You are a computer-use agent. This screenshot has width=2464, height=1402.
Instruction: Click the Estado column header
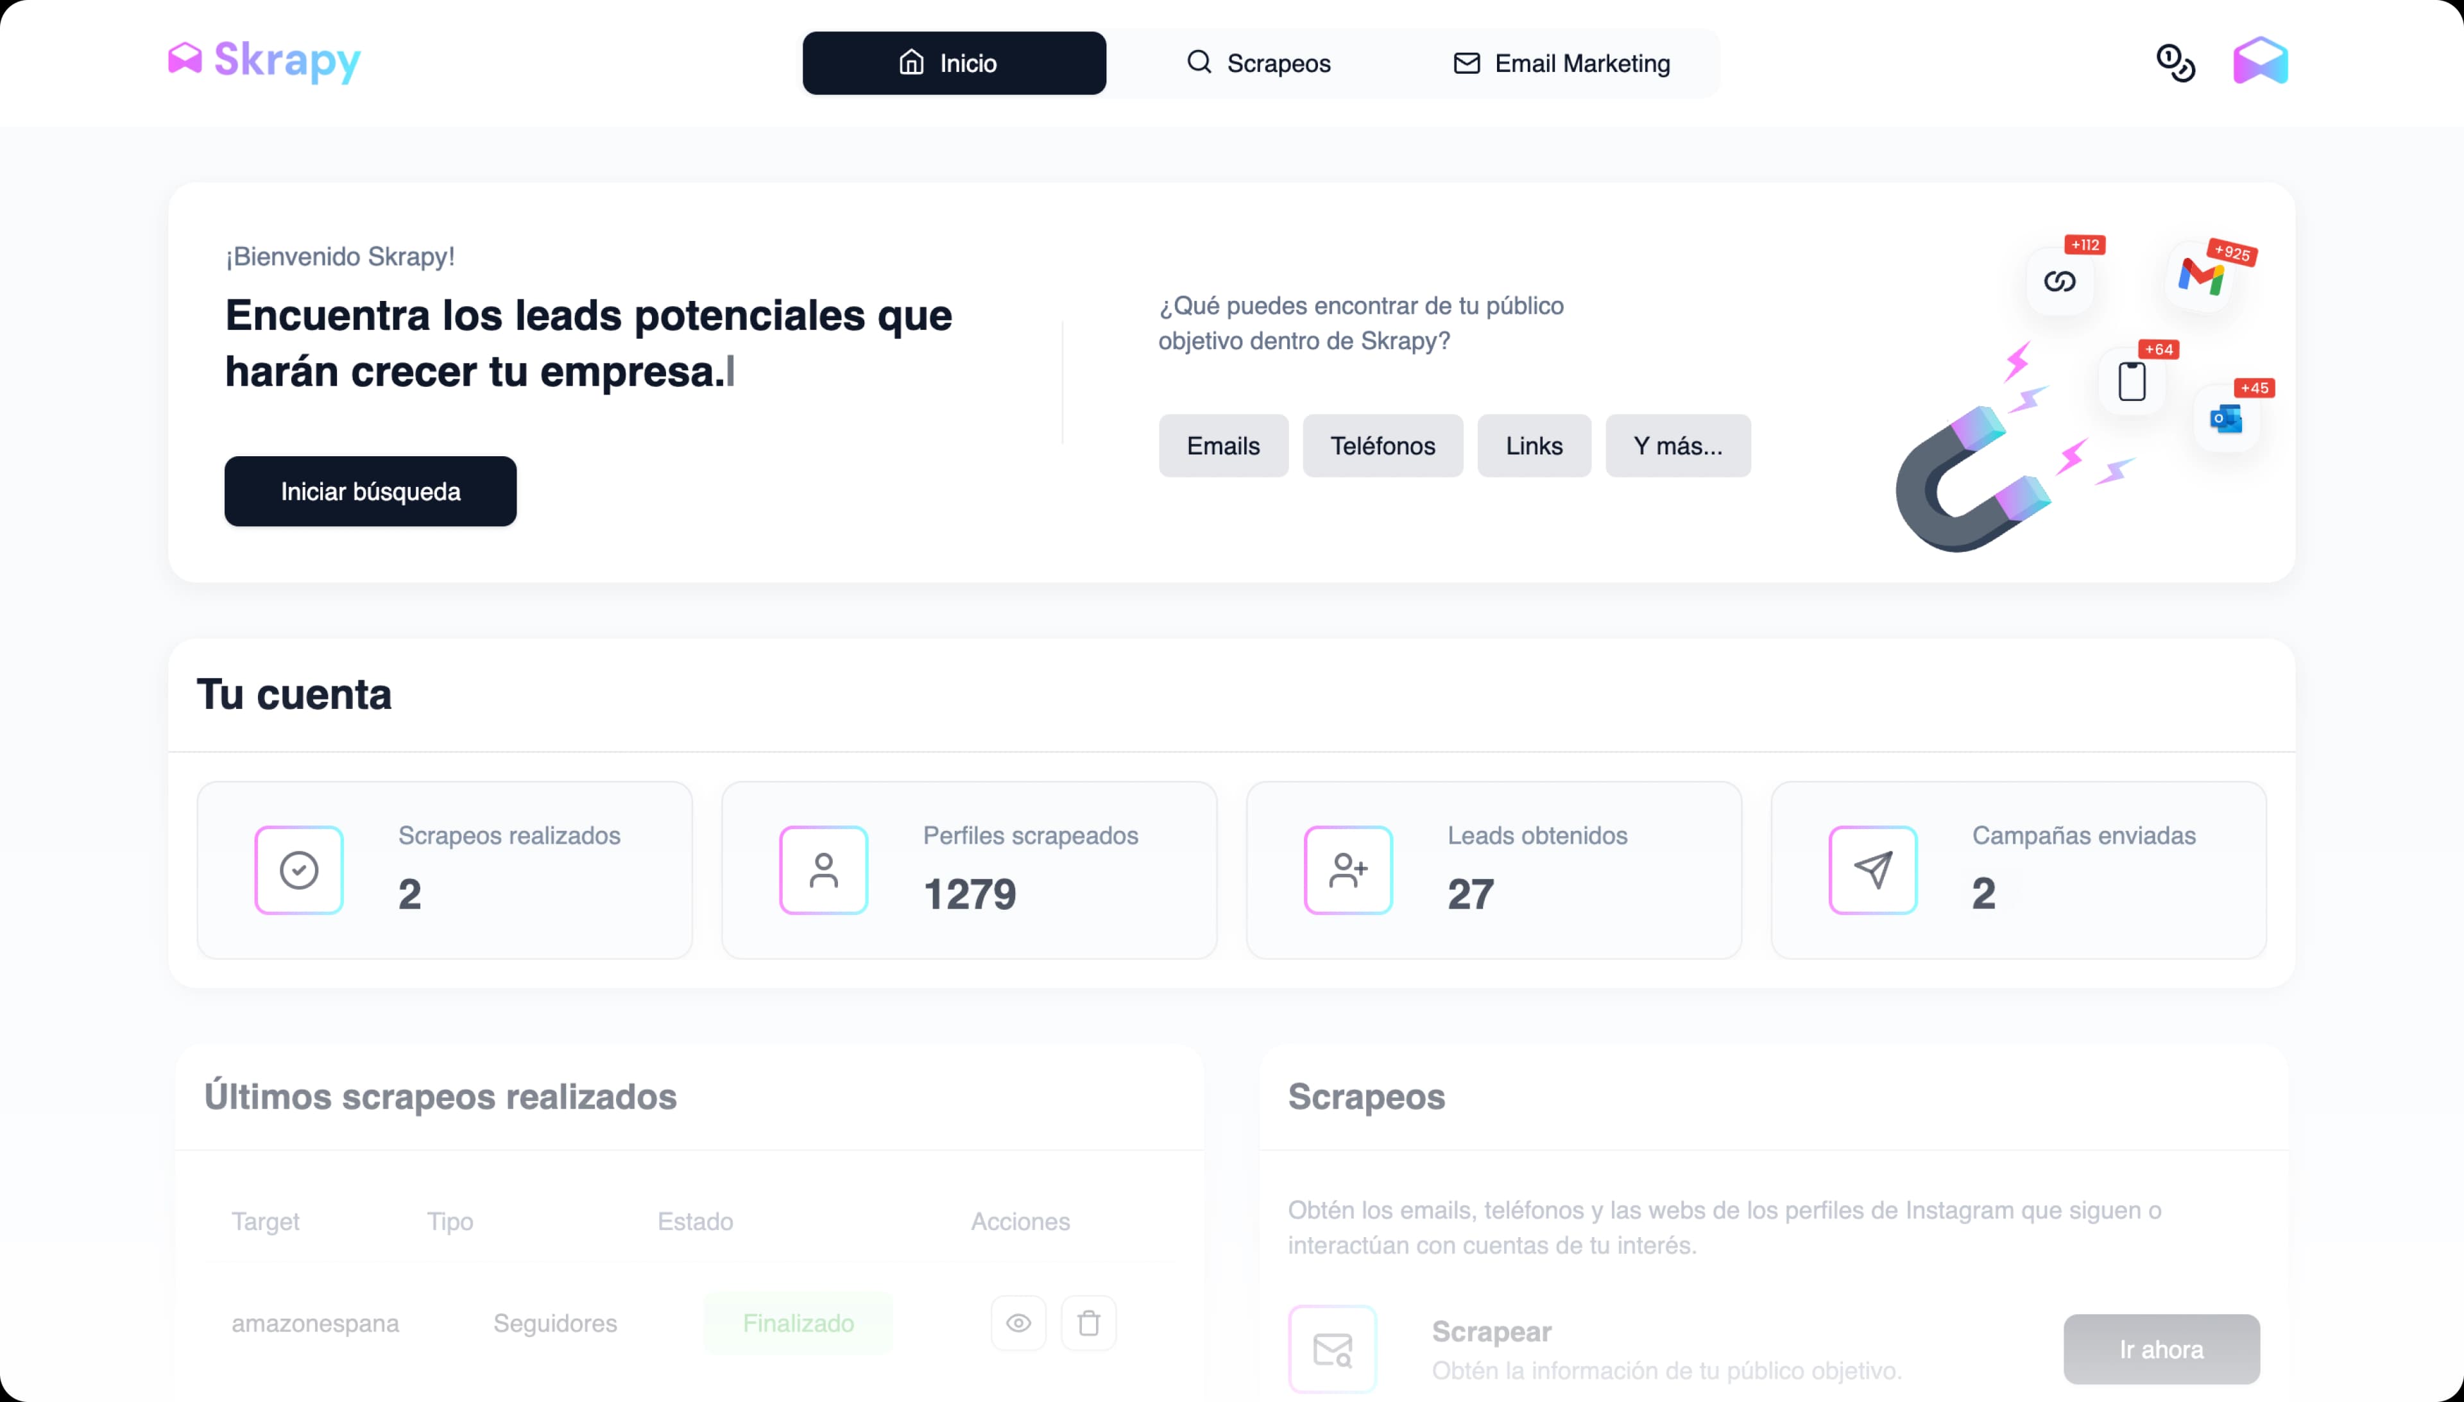click(695, 1221)
